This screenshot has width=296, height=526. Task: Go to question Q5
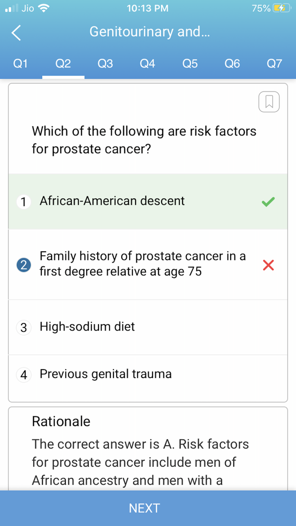(x=190, y=63)
